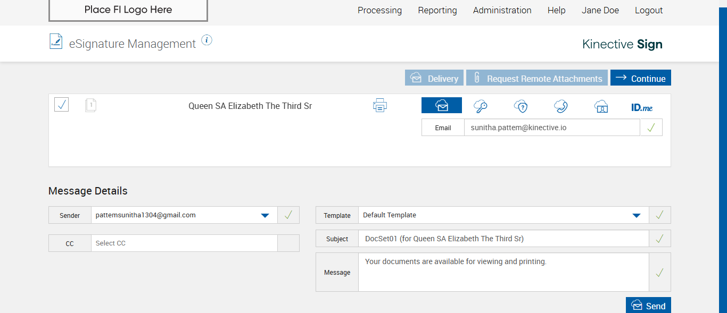The height and width of the screenshot is (313, 727).
Task: Click the Subject text field
Action: pyautogui.click(x=503, y=239)
